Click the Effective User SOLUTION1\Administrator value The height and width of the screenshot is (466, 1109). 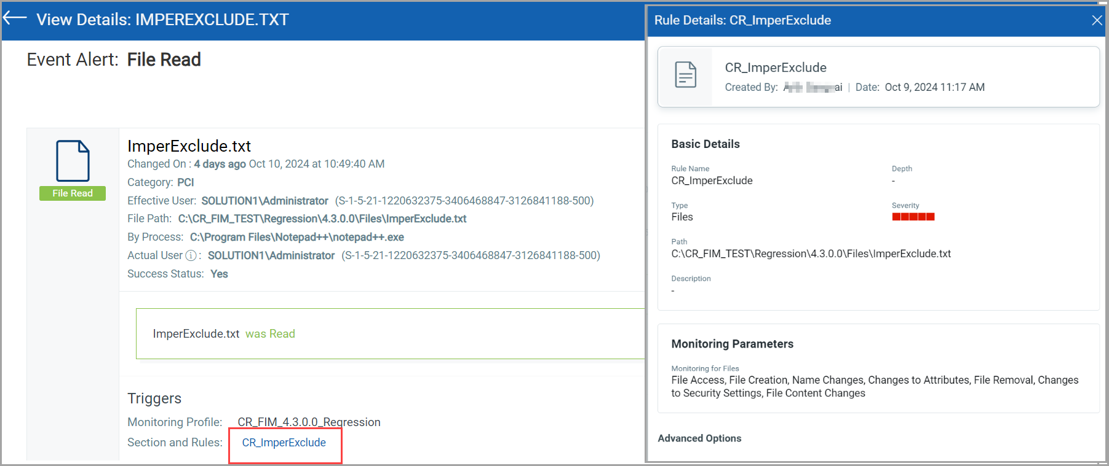(x=265, y=201)
